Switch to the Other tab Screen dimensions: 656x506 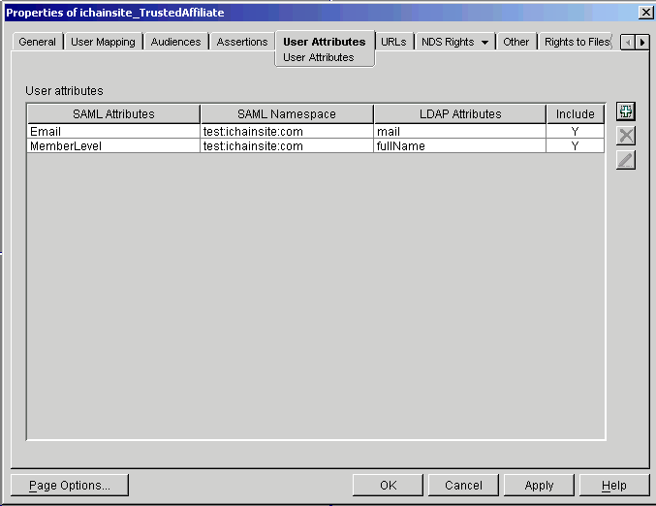(x=515, y=42)
